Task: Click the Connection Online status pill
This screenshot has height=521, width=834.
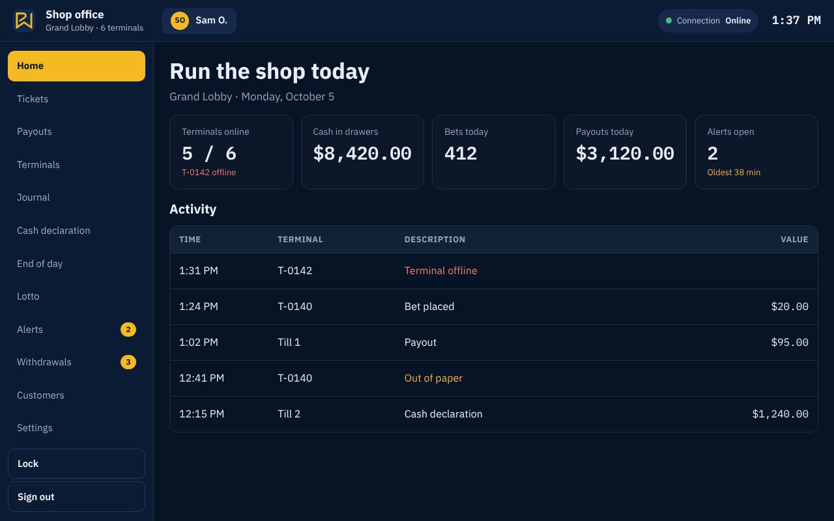Action: coord(708,21)
